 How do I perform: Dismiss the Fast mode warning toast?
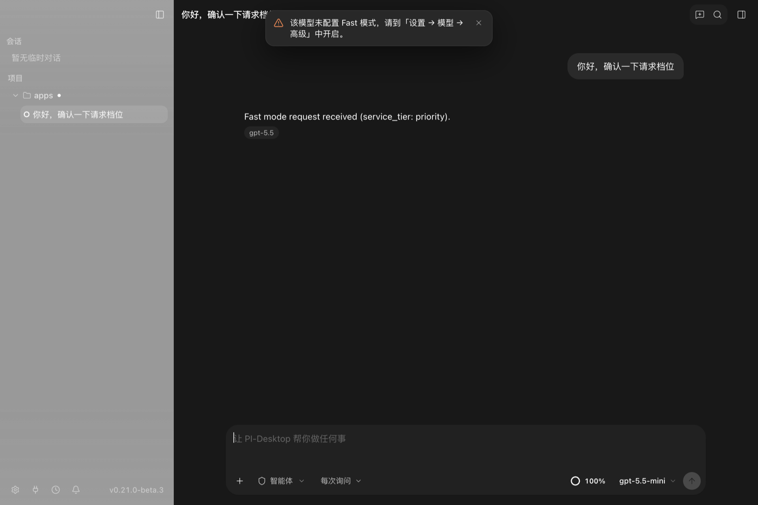coord(479,23)
